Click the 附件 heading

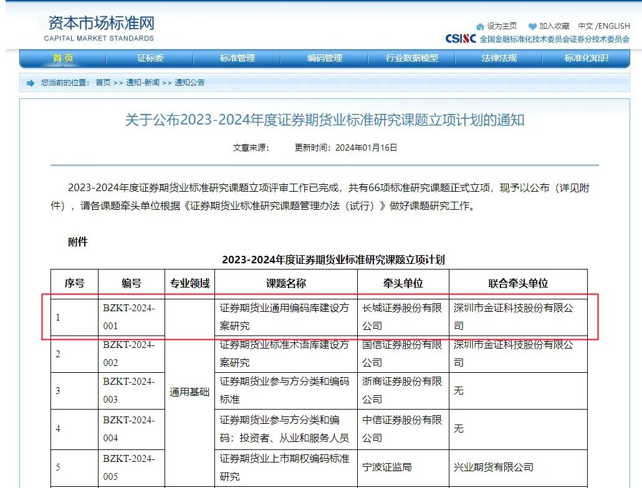[78, 242]
